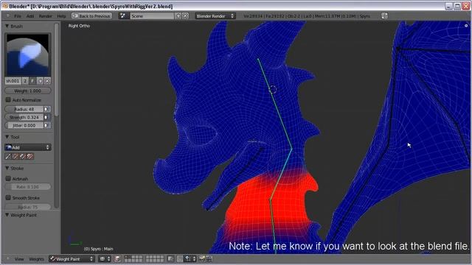Open the snap element dropdown
472x265 pixels.
[x=190, y=258]
